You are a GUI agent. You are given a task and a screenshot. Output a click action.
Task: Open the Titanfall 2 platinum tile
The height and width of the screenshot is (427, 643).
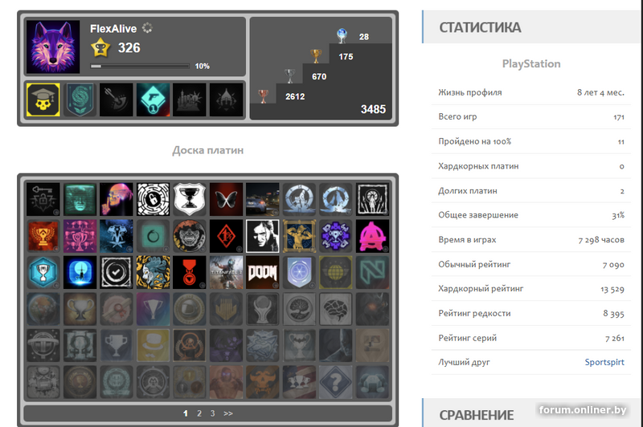pos(226,272)
